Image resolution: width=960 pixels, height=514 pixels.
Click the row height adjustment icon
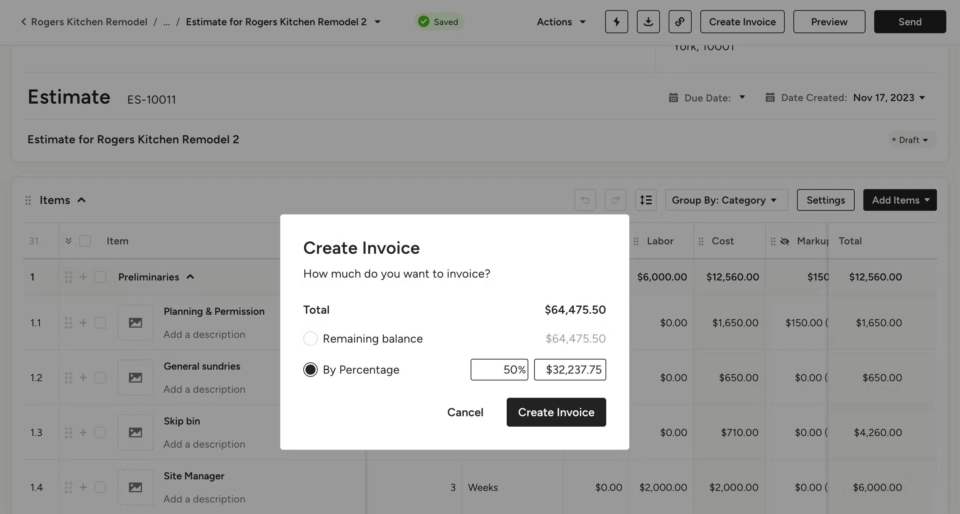[646, 200]
